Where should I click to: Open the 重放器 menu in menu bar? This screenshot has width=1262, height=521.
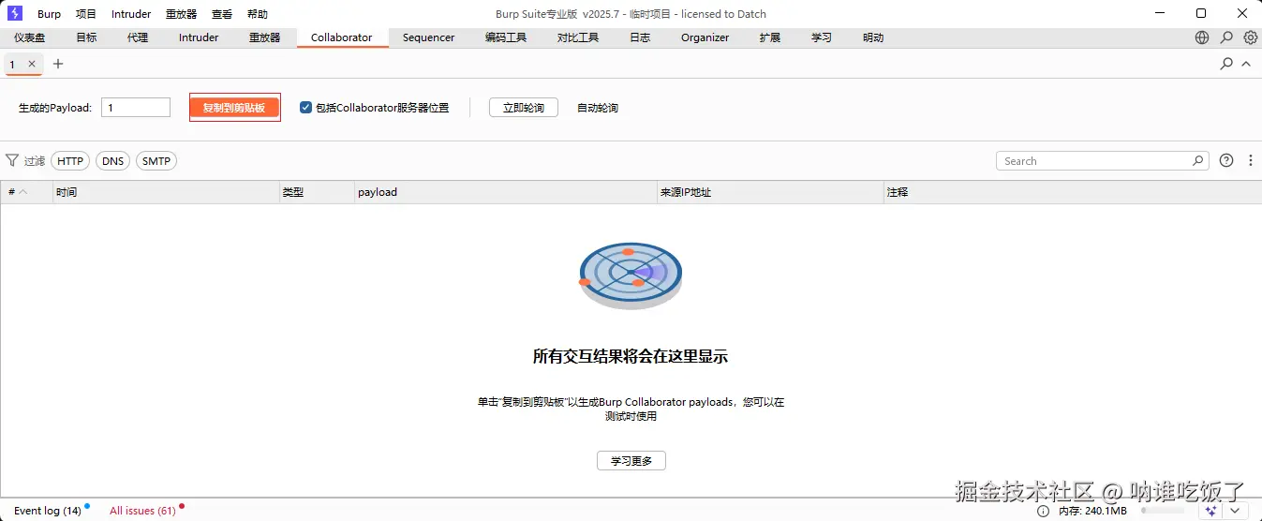pyautogui.click(x=181, y=14)
